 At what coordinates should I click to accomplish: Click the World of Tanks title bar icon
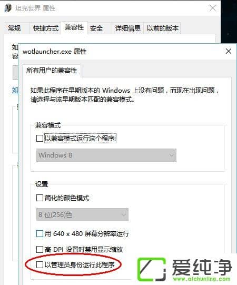(7, 8)
